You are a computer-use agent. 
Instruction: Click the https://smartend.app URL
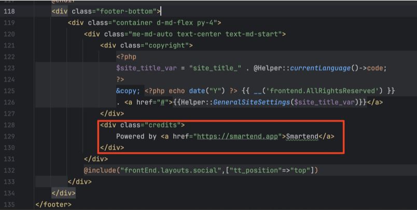tap(237, 137)
